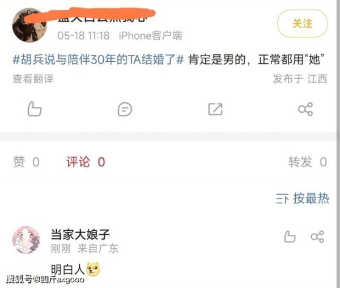
Task: Open the sort icon beside 按最热
Action: (x=282, y=199)
